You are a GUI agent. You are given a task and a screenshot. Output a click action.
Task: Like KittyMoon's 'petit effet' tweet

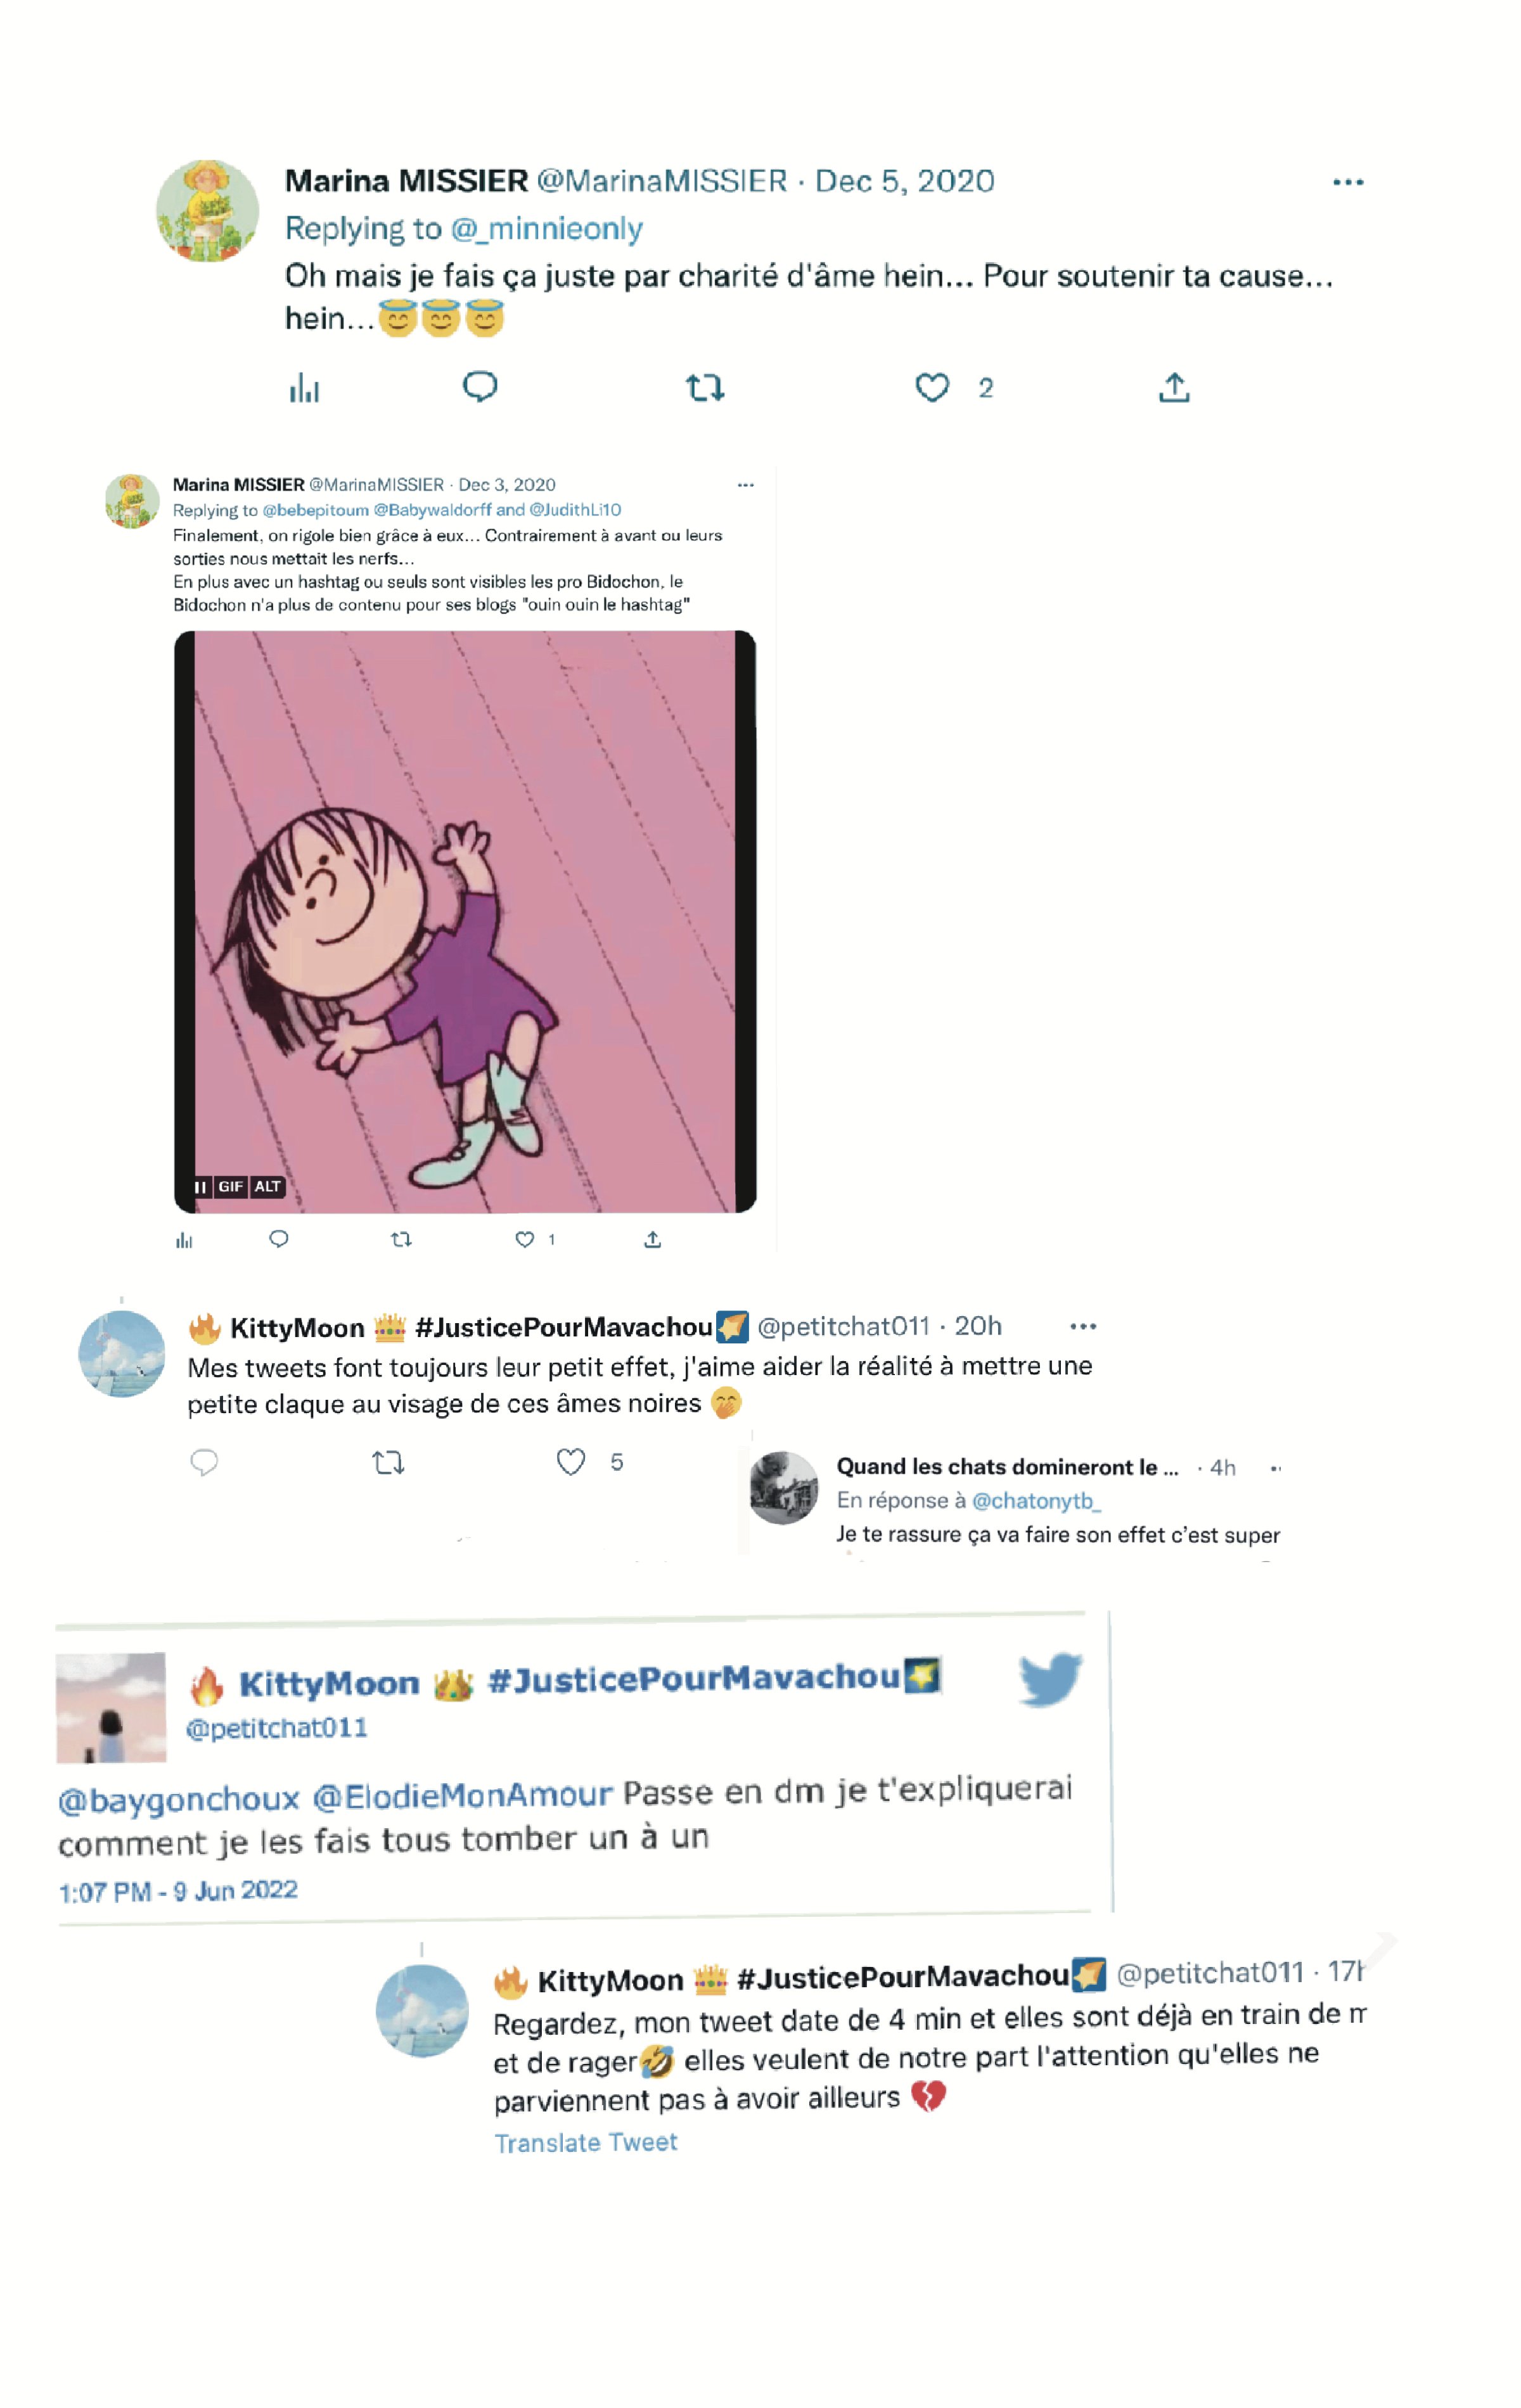571,1462
